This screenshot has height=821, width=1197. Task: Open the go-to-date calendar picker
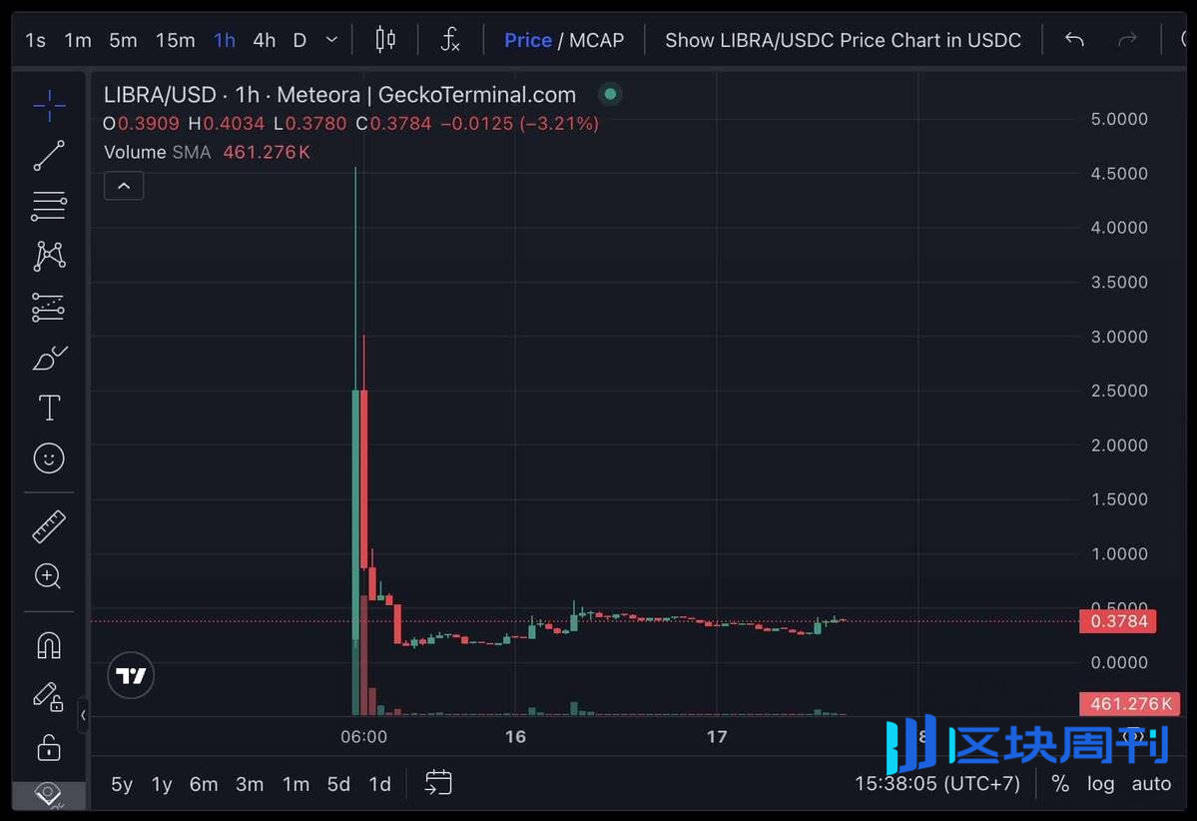438,785
